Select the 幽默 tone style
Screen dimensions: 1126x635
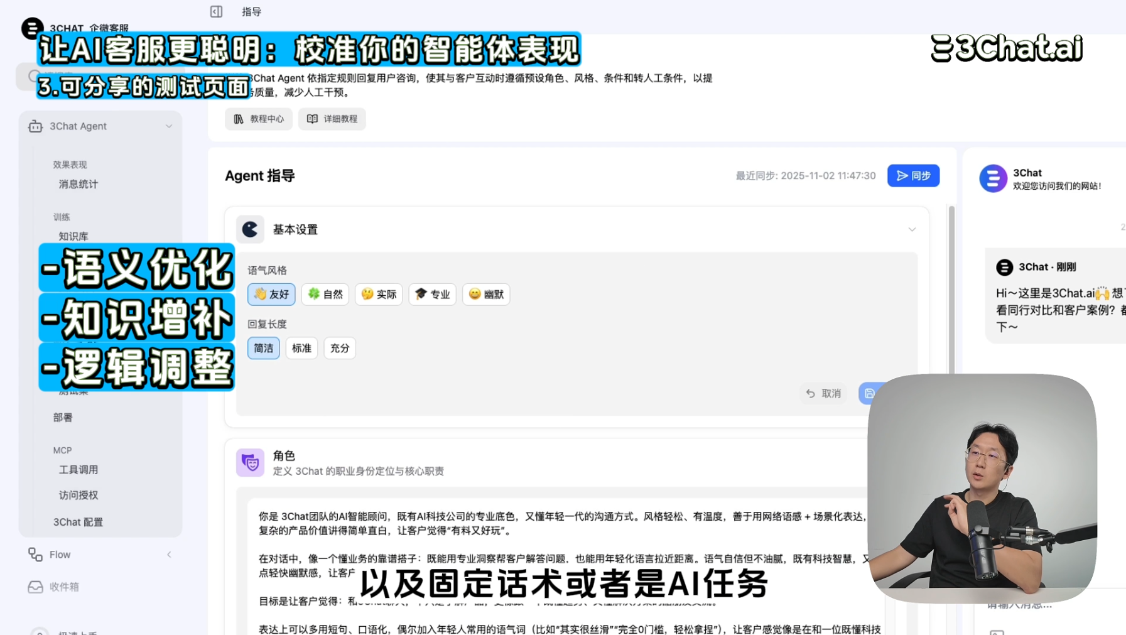486,294
